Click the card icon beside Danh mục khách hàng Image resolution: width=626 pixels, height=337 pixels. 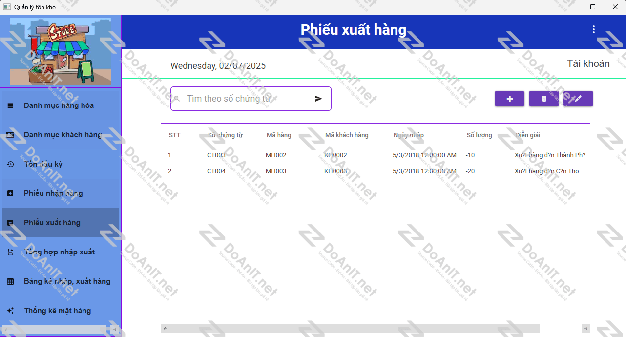[10, 135]
